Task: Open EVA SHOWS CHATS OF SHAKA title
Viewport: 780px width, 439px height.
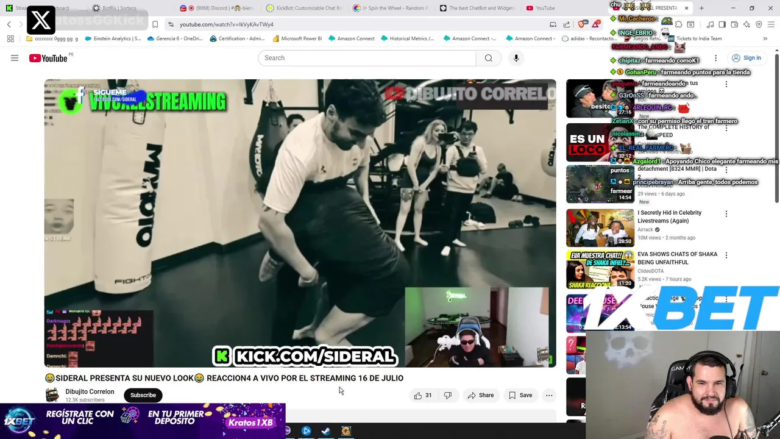Action: [x=677, y=258]
